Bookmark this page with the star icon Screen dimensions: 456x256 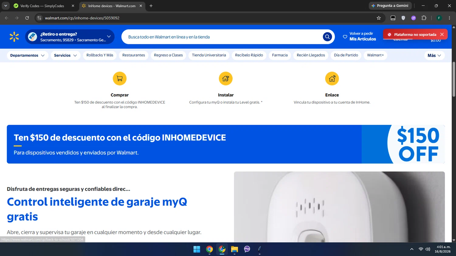pos(379,18)
